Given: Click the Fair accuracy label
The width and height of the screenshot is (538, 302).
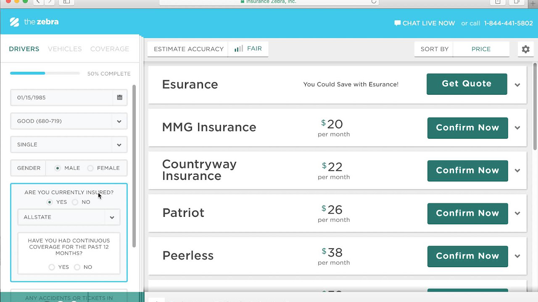Looking at the screenshot, I should 254,49.
